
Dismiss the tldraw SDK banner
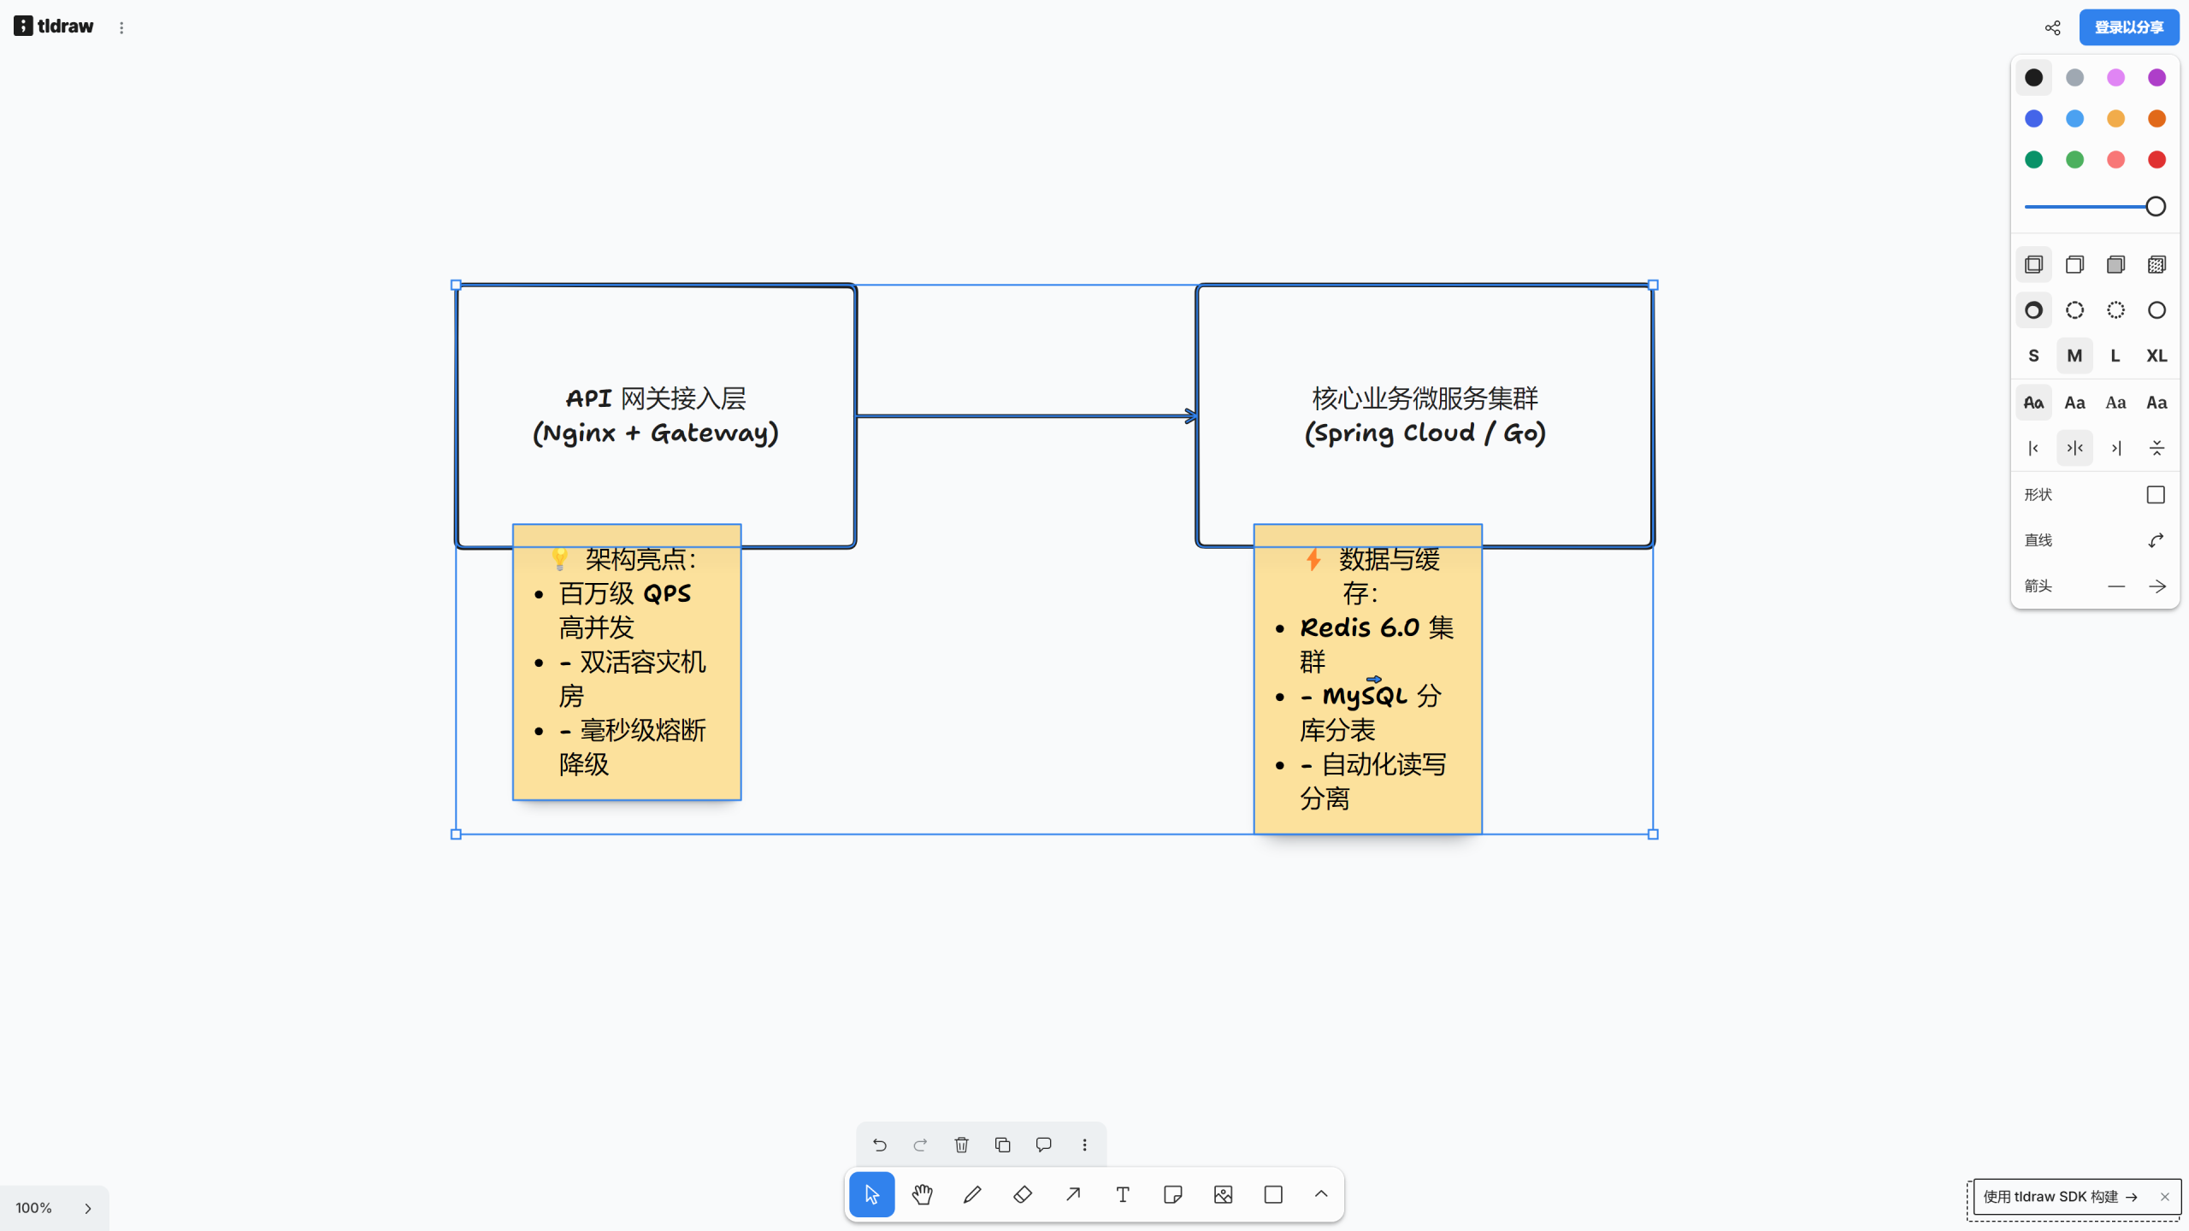pos(2164,1197)
